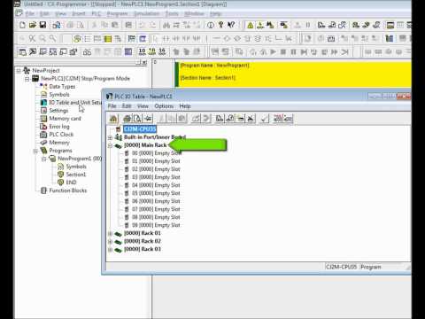425x319 pixels.
Task: Select '09 [0000] Empty Slot' row
Action: pos(156,225)
